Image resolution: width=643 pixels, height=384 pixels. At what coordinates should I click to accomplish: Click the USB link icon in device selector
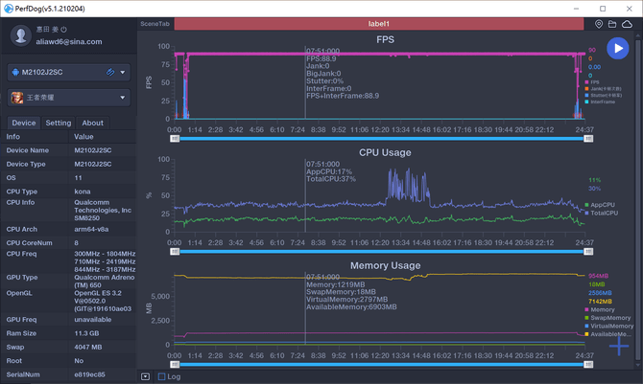click(x=110, y=73)
